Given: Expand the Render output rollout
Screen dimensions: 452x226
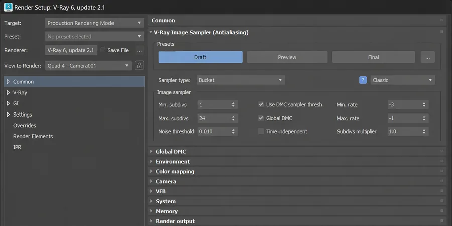Looking at the screenshot, I should pyautogui.click(x=151, y=221).
